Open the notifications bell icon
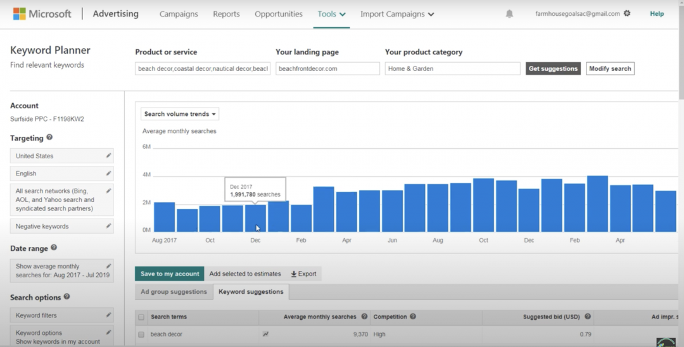 tap(509, 14)
